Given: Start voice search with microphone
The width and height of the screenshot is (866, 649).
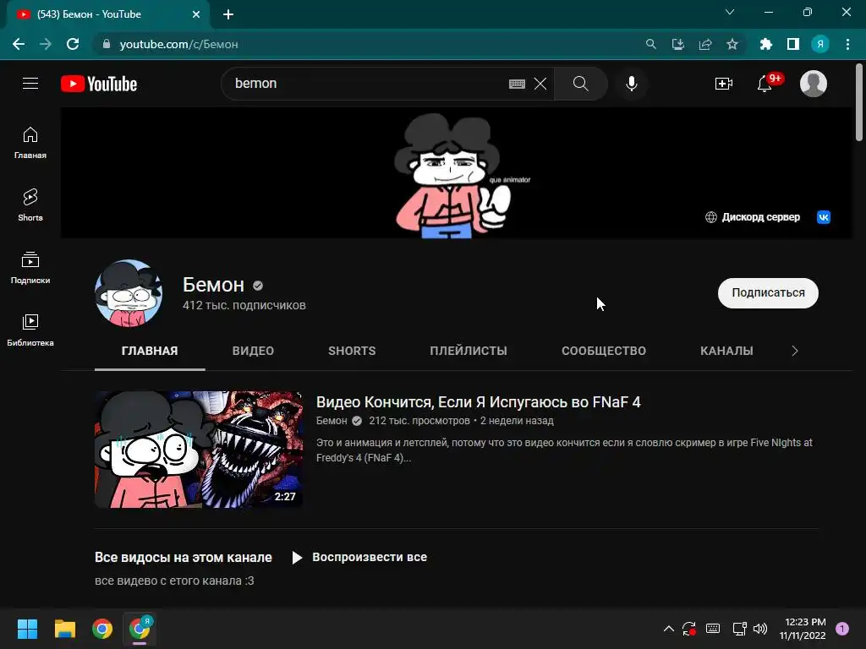Looking at the screenshot, I should pyautogui.click(x=631, y=84).
